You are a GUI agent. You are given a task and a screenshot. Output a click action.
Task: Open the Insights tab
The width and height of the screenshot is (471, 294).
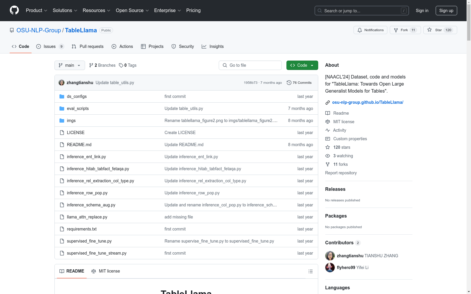click(x=213, y=46)
